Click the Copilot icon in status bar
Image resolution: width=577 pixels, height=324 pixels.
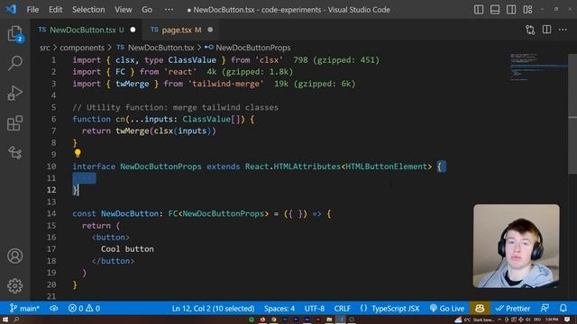(480, 308)
